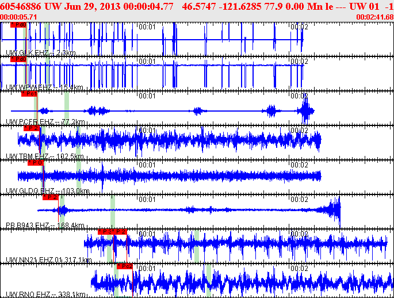The height and width of the screenshot is (298, 394).
Task: Select the UW RNO EHZ 338.1km label
Action: pos(46,295)
